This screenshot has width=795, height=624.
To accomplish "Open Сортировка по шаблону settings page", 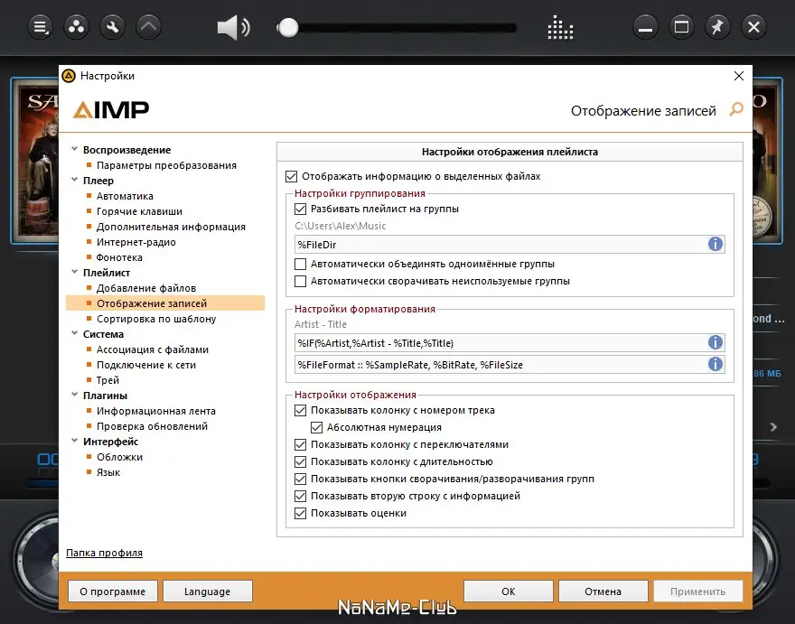I will coord(156,319).
